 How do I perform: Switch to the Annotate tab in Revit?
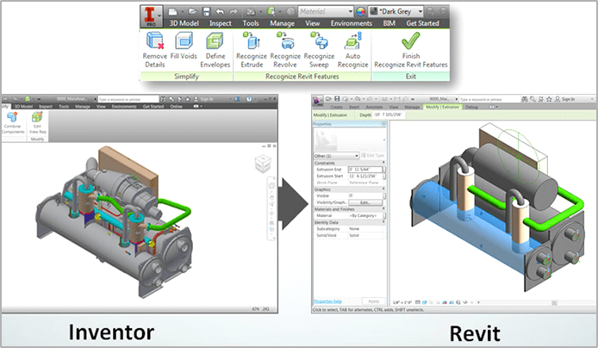pos(374,107)
